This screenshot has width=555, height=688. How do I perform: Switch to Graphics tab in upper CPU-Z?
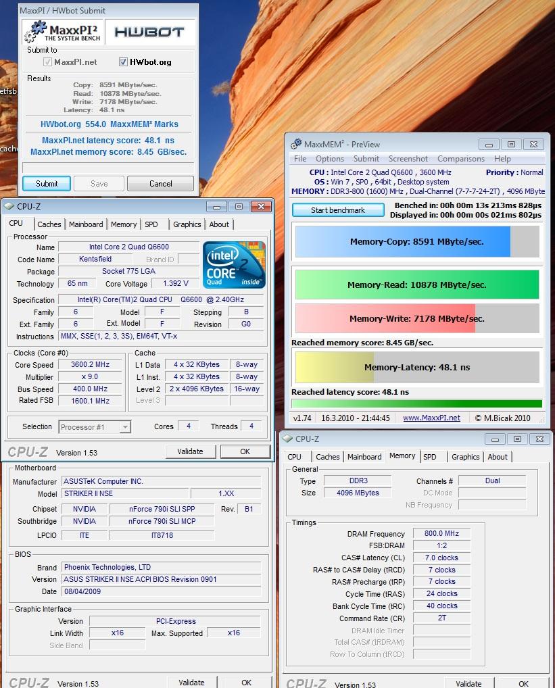(187, 224)
